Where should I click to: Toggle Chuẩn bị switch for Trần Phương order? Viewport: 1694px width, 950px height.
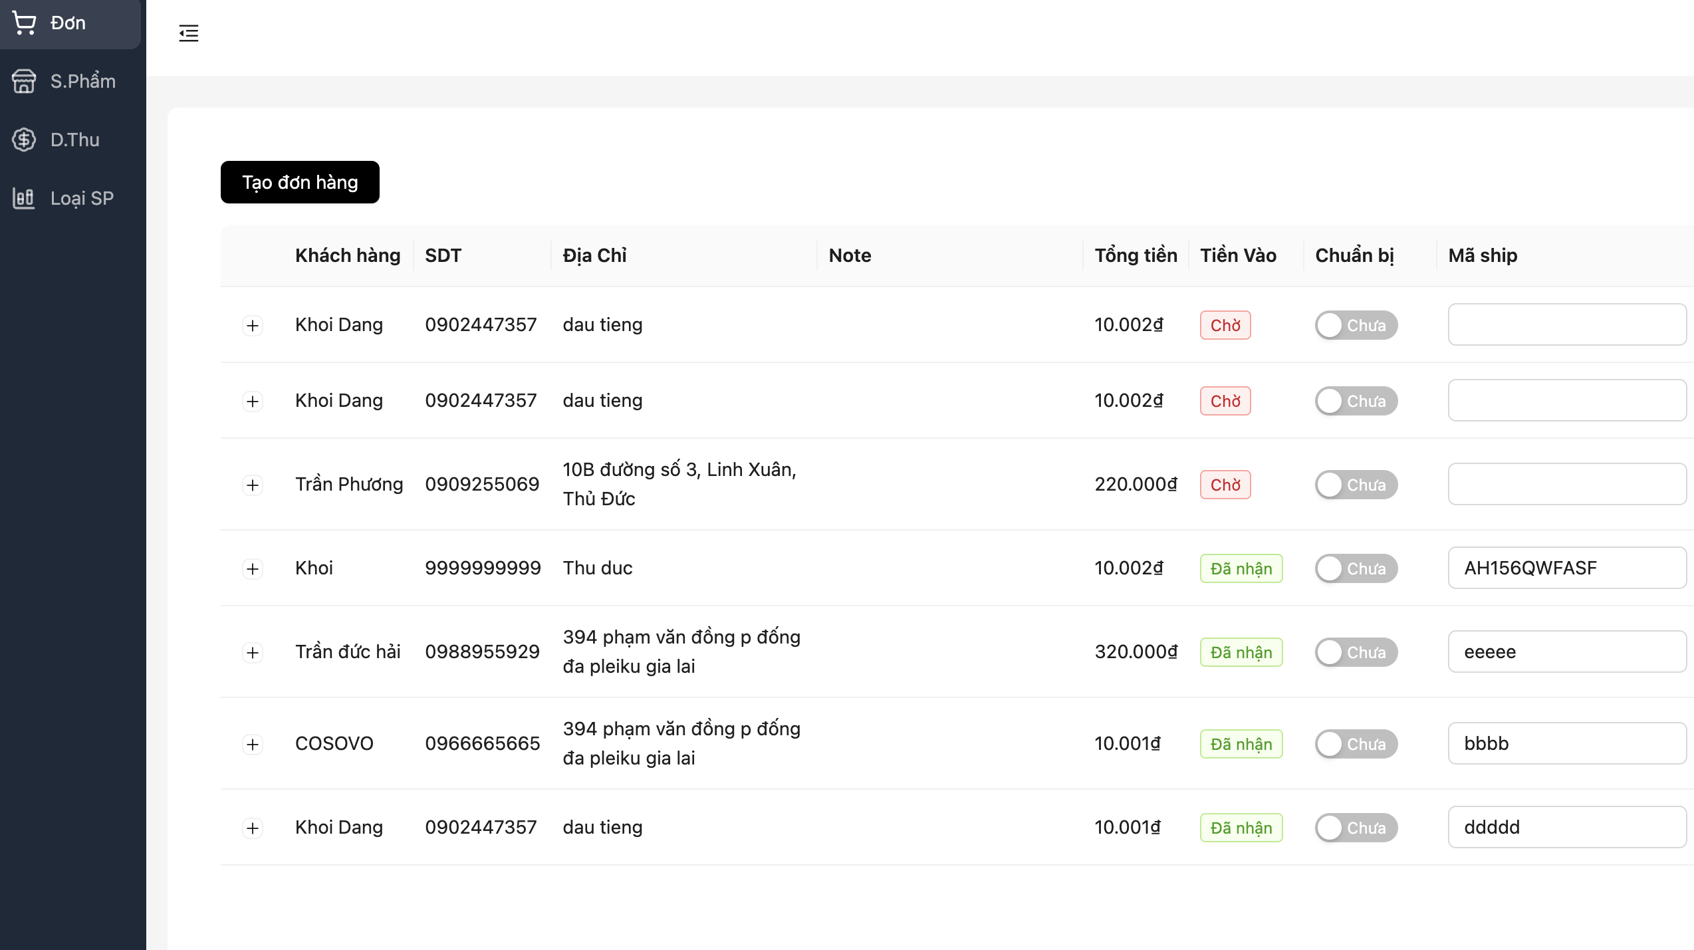click(1356, 485)
